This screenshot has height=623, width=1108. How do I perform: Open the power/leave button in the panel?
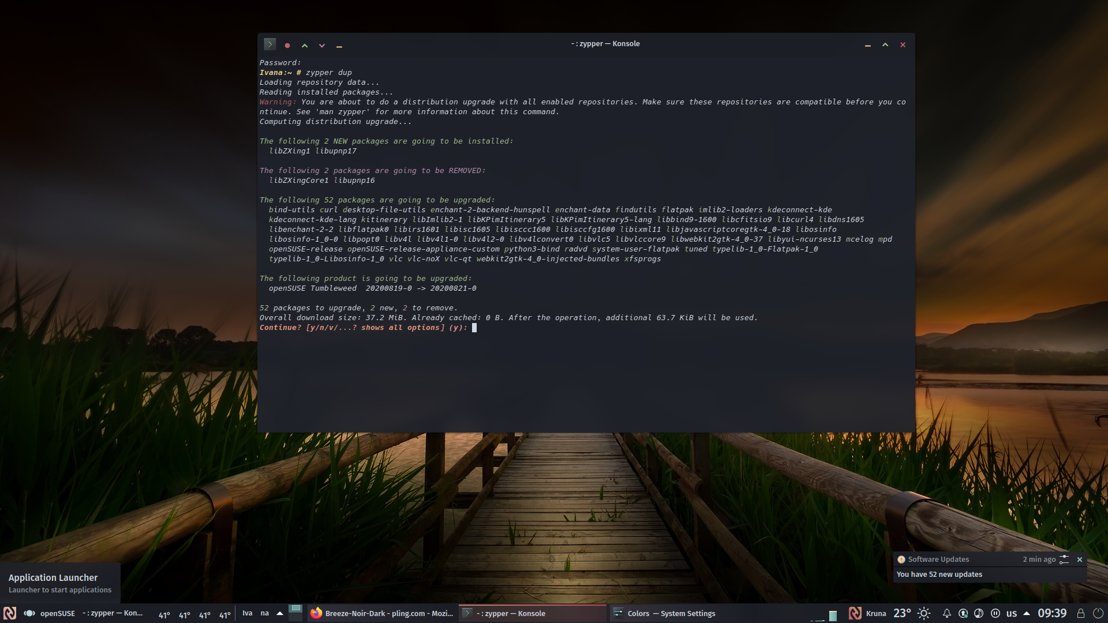tap(1098, 613)
